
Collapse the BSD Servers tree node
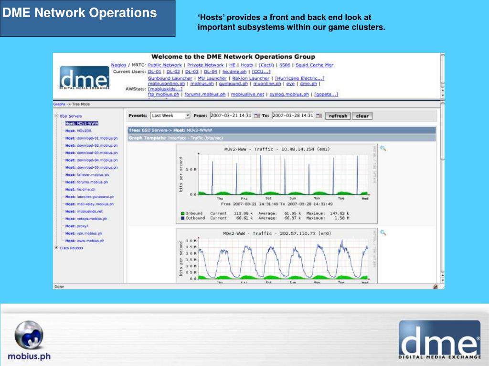(x=56, y=116)
